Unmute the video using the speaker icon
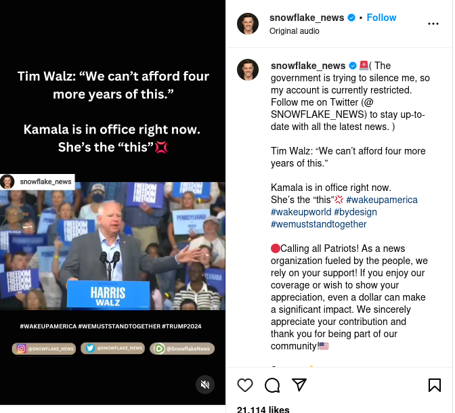This screenshot has width=455, height=413. pos(205,385)
